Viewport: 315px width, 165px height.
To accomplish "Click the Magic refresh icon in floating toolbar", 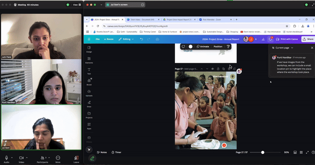I will (x=183, y=47).
